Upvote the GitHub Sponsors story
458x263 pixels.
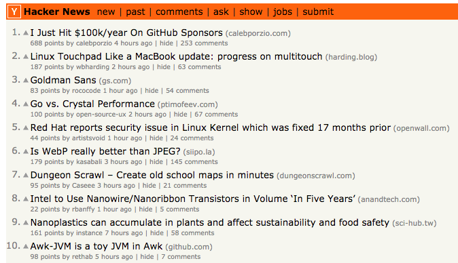coord(26,33)
